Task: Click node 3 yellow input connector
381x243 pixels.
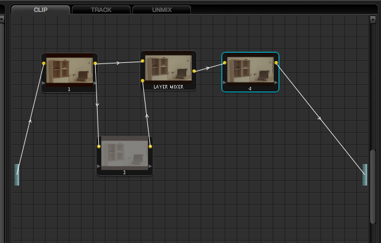Action: point(99,147)
